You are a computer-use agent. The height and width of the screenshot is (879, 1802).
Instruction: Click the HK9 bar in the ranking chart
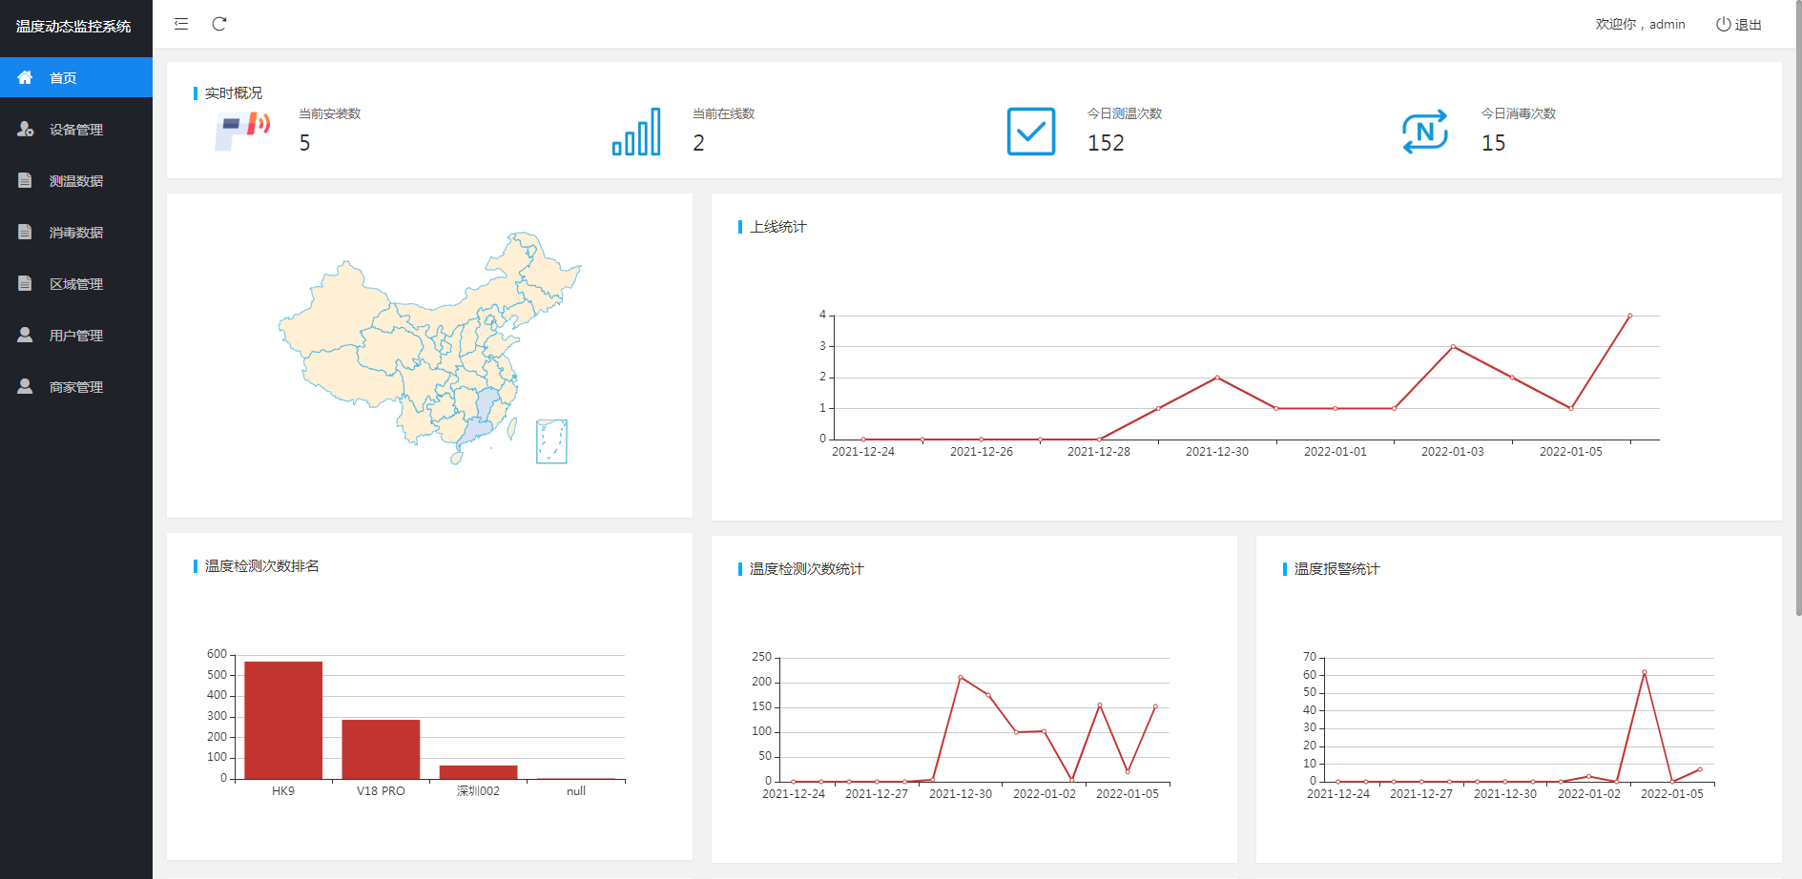point(283,720)
